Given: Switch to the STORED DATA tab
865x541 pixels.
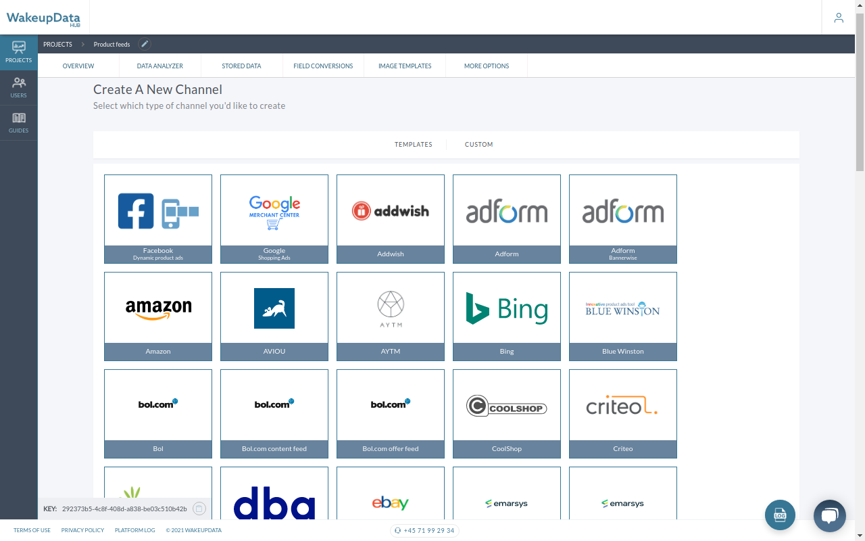Looking at the screenshot, I should pyautogui.click(x=241, y=66).
